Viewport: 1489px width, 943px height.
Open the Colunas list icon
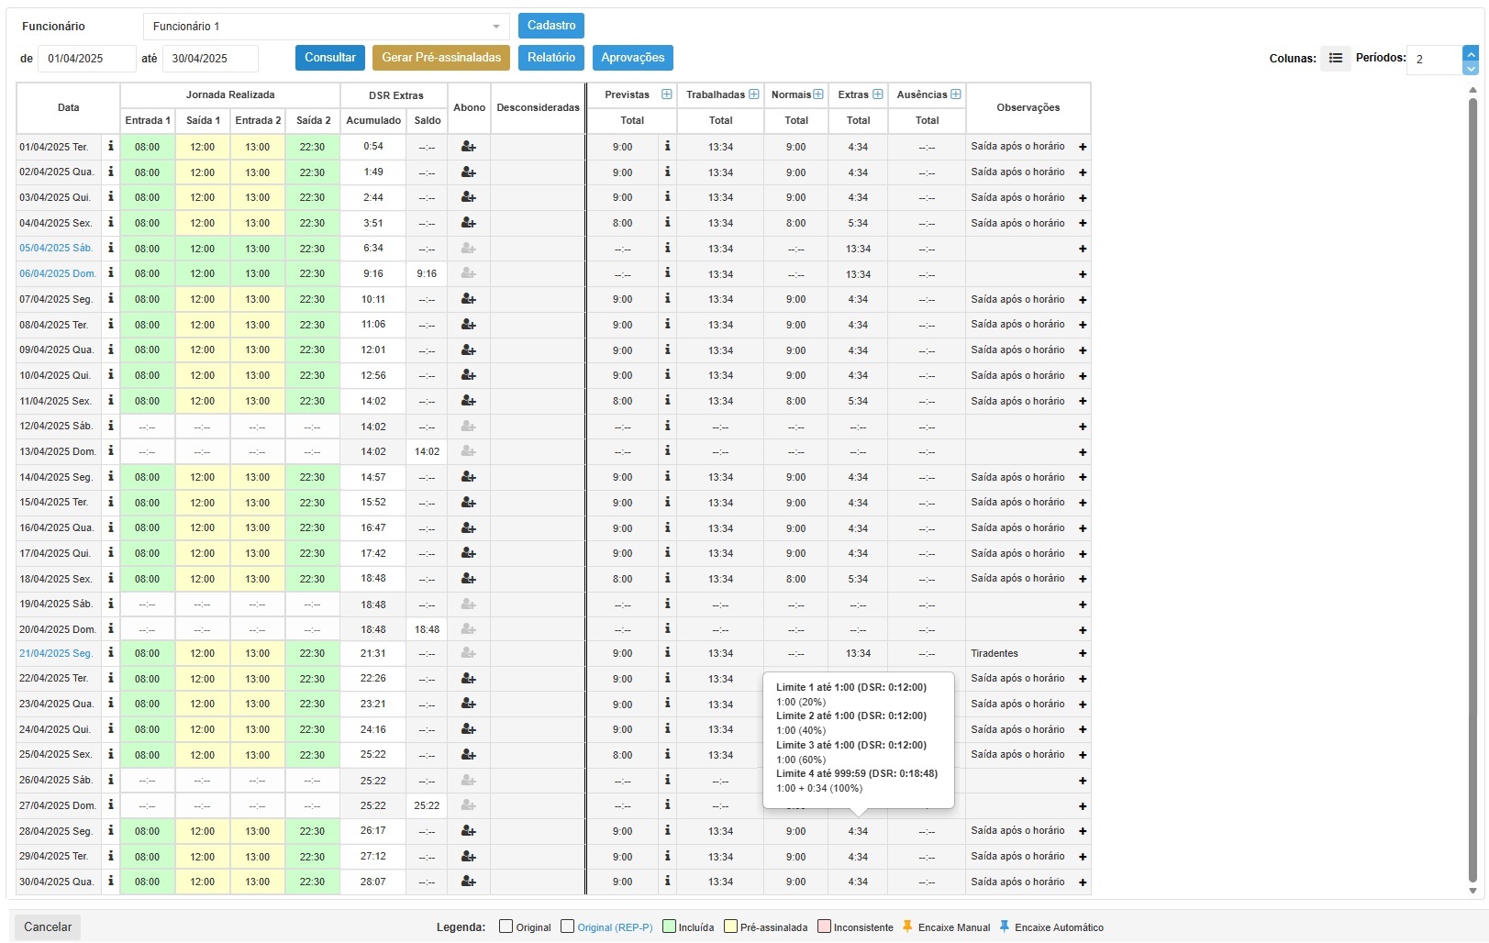coord(1336,58)
